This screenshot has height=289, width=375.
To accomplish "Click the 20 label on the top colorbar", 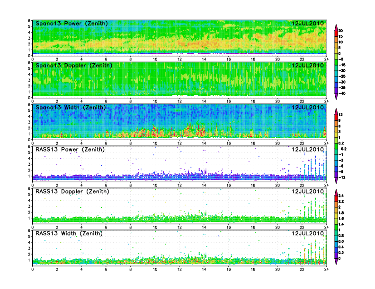I will [x=340, y=31].
